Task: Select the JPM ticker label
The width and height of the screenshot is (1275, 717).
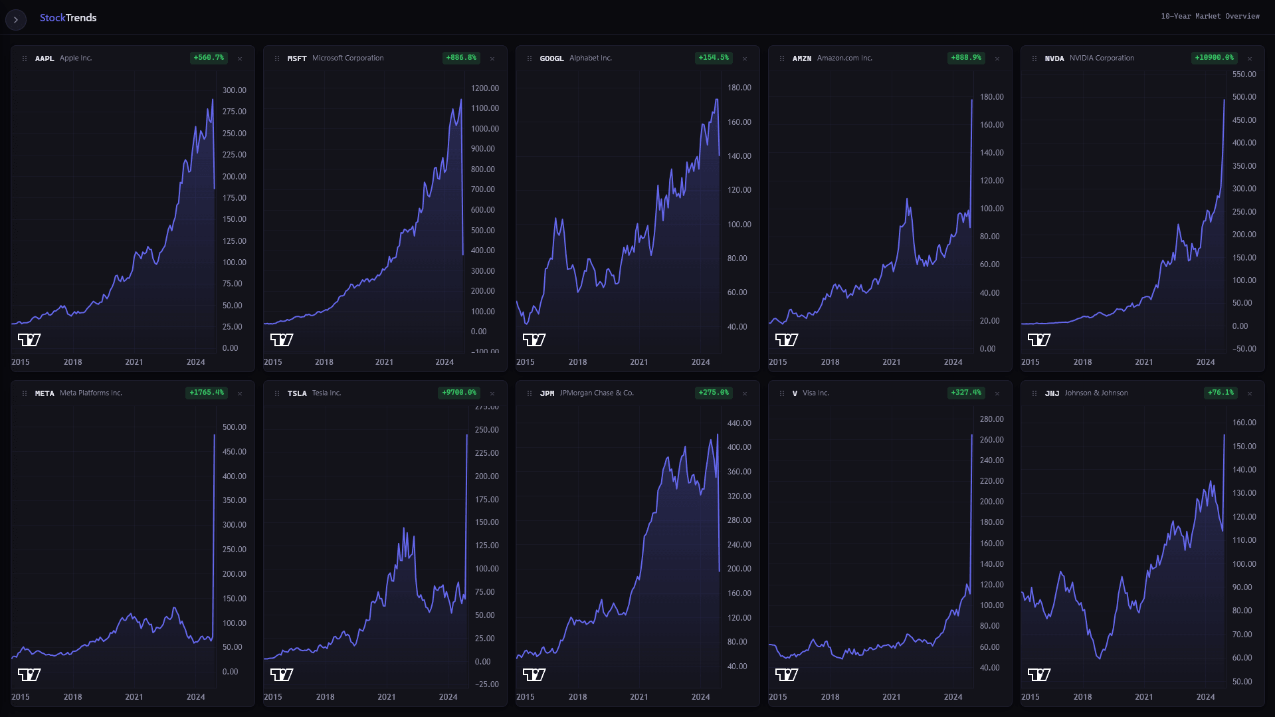Action: tap(547, 393)
